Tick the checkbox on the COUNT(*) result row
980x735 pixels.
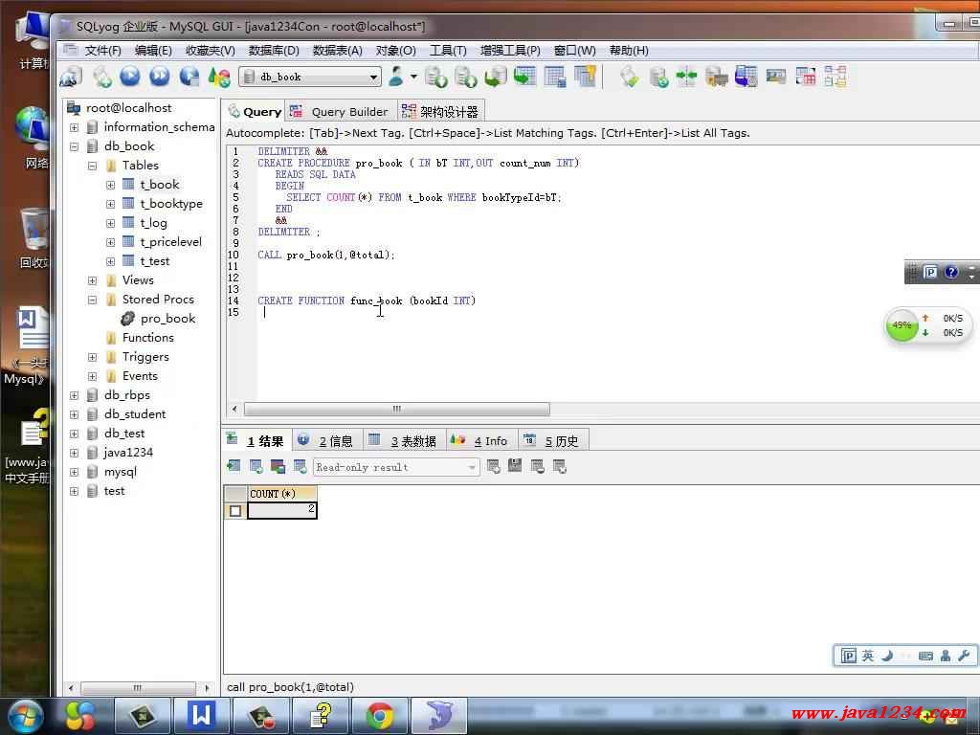[x=235, y=511]
